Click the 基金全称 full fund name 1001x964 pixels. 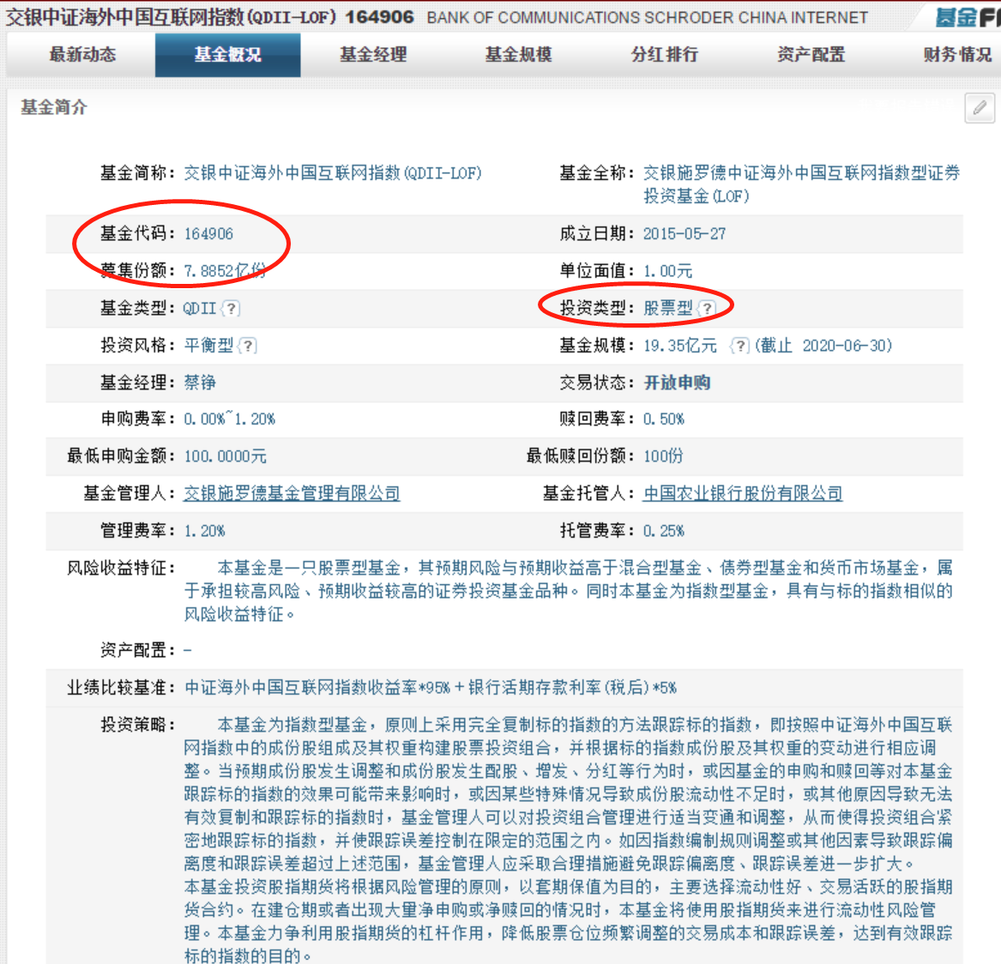coord(801,184)
